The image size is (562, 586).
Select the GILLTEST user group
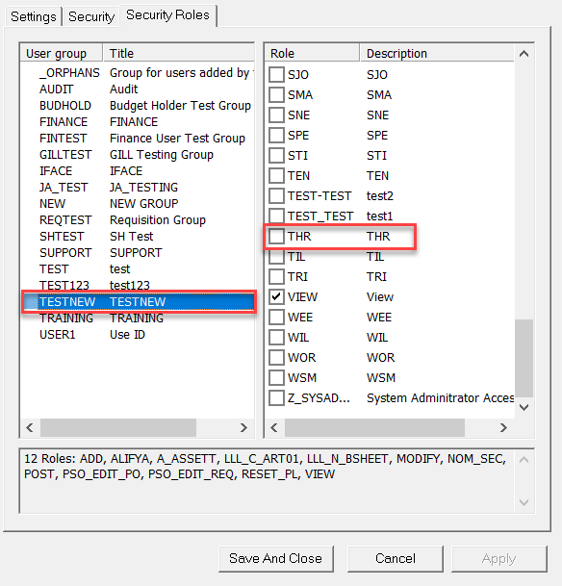pos(138,154)
